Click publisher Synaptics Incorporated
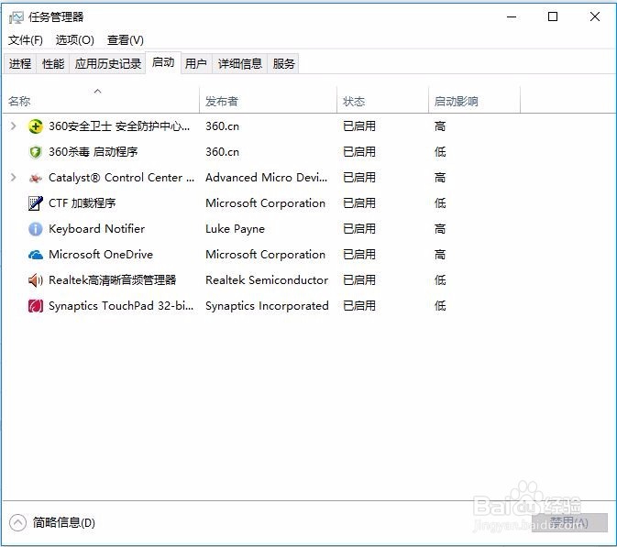This screenshot has width=617, height=547. [267, 306]
